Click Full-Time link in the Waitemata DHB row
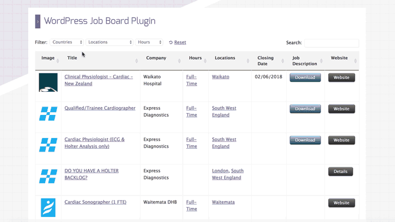The height and width of the screenshot is (222, 395). (191, 206)
